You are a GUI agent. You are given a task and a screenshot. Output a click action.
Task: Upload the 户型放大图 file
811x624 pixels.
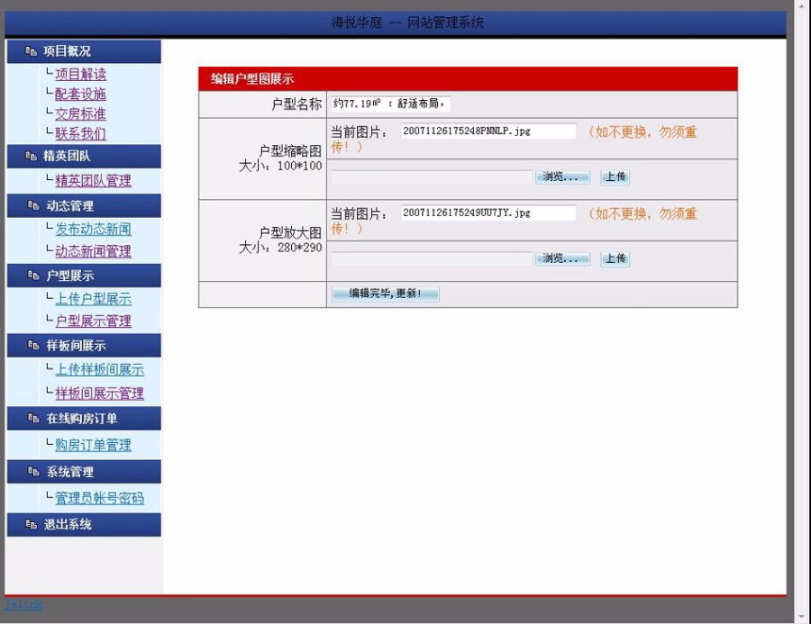(615, 259)
